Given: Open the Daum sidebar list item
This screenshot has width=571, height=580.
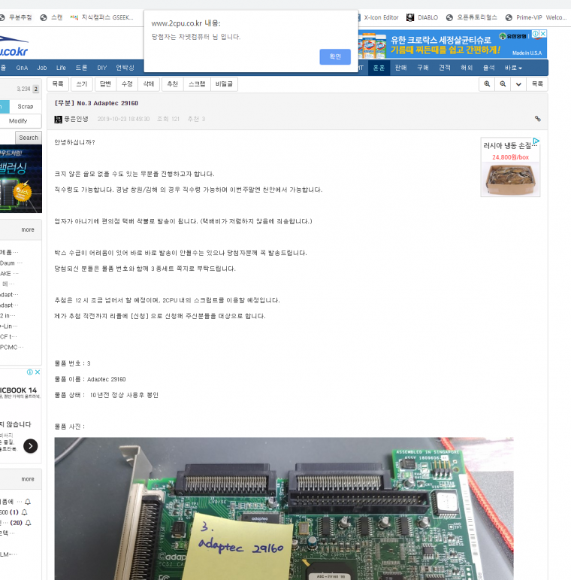Looking at the screenshot, I should pyautogui.click(x=11, y=263).
